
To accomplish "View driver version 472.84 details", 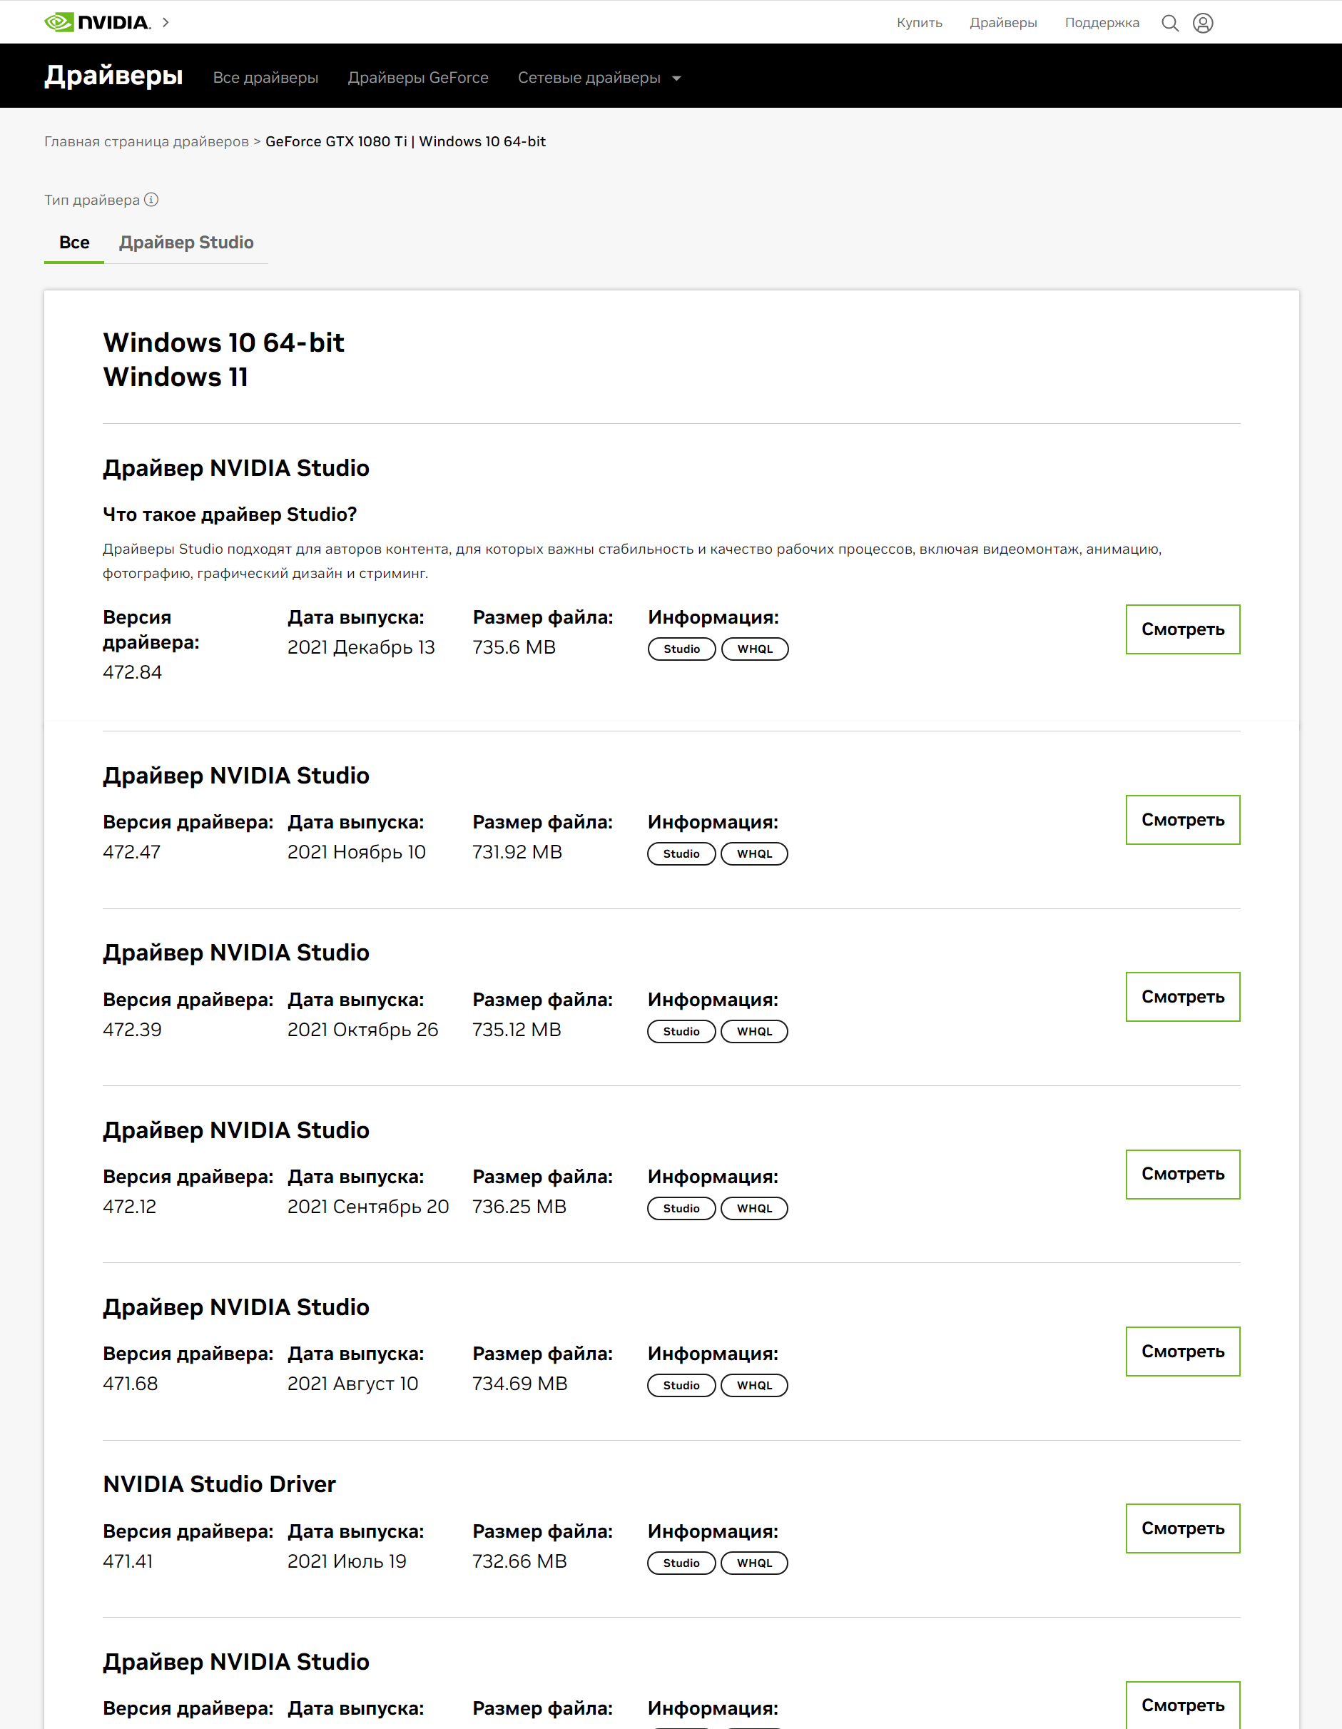I will (1182, 629).
